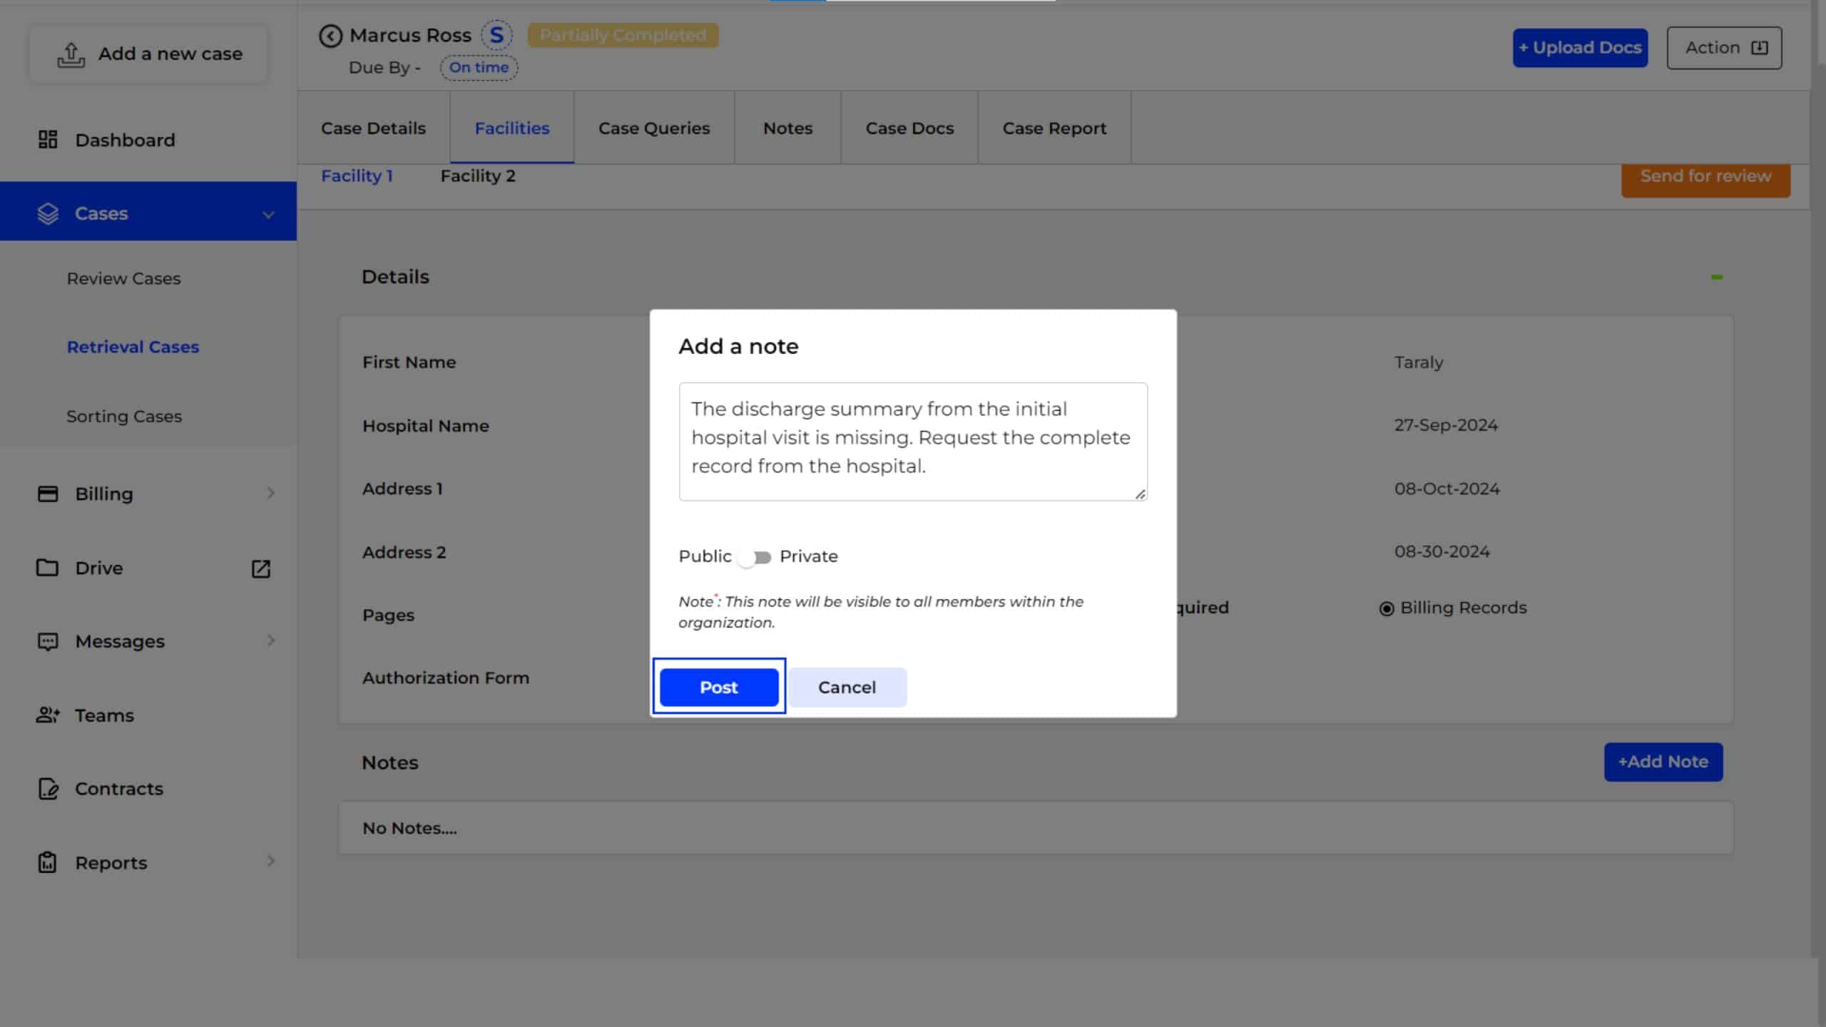Click the first 08-Oct-2024 date value
1826x1027 pixels.
1447,489
